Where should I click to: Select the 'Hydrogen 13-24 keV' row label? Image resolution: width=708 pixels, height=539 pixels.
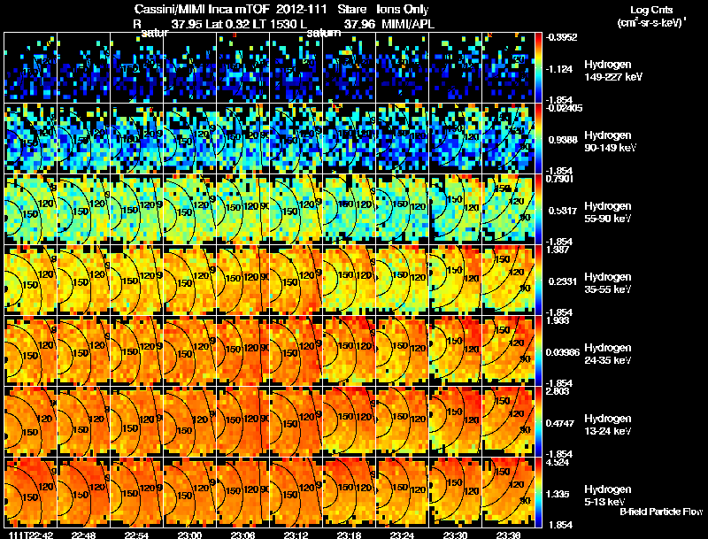tap(608, 425)
